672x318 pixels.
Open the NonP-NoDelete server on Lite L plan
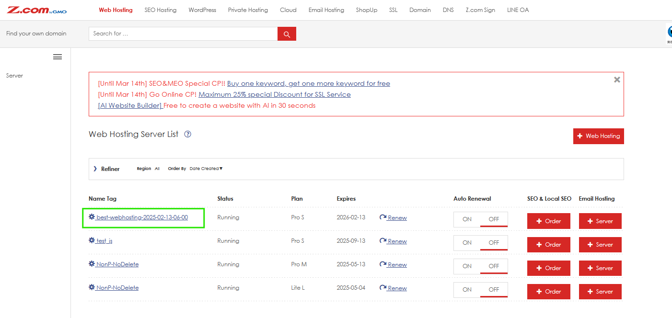coord(117,288)
